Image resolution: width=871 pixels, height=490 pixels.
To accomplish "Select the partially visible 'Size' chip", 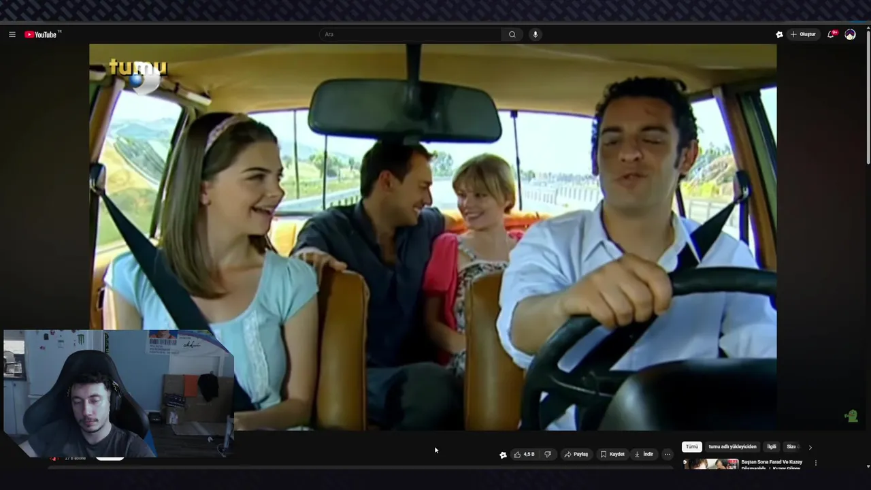I will pyautogui.click(x=792, y=447).
